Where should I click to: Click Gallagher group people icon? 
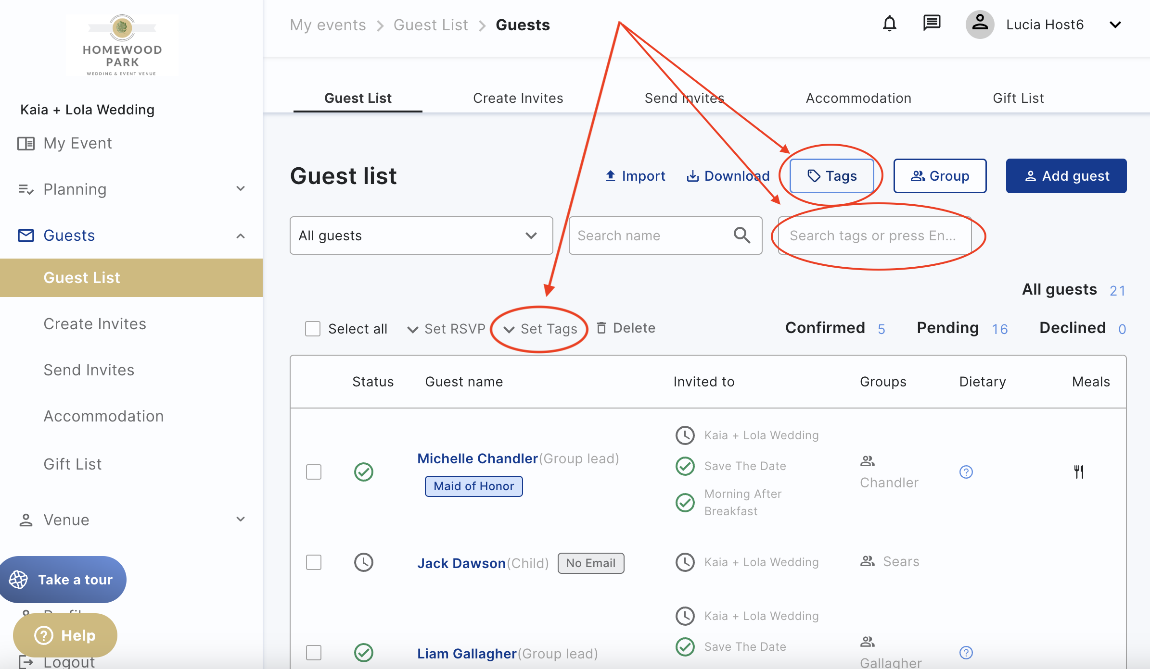coord(867,642)
